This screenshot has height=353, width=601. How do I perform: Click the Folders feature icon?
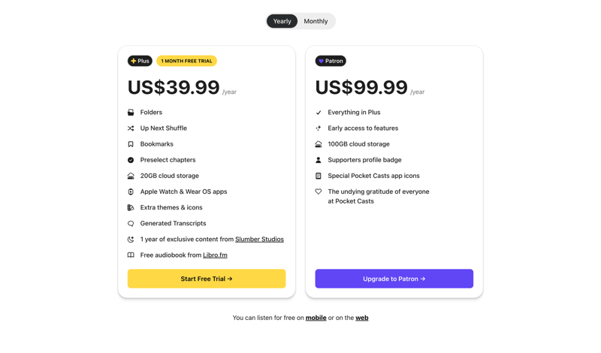131,113
